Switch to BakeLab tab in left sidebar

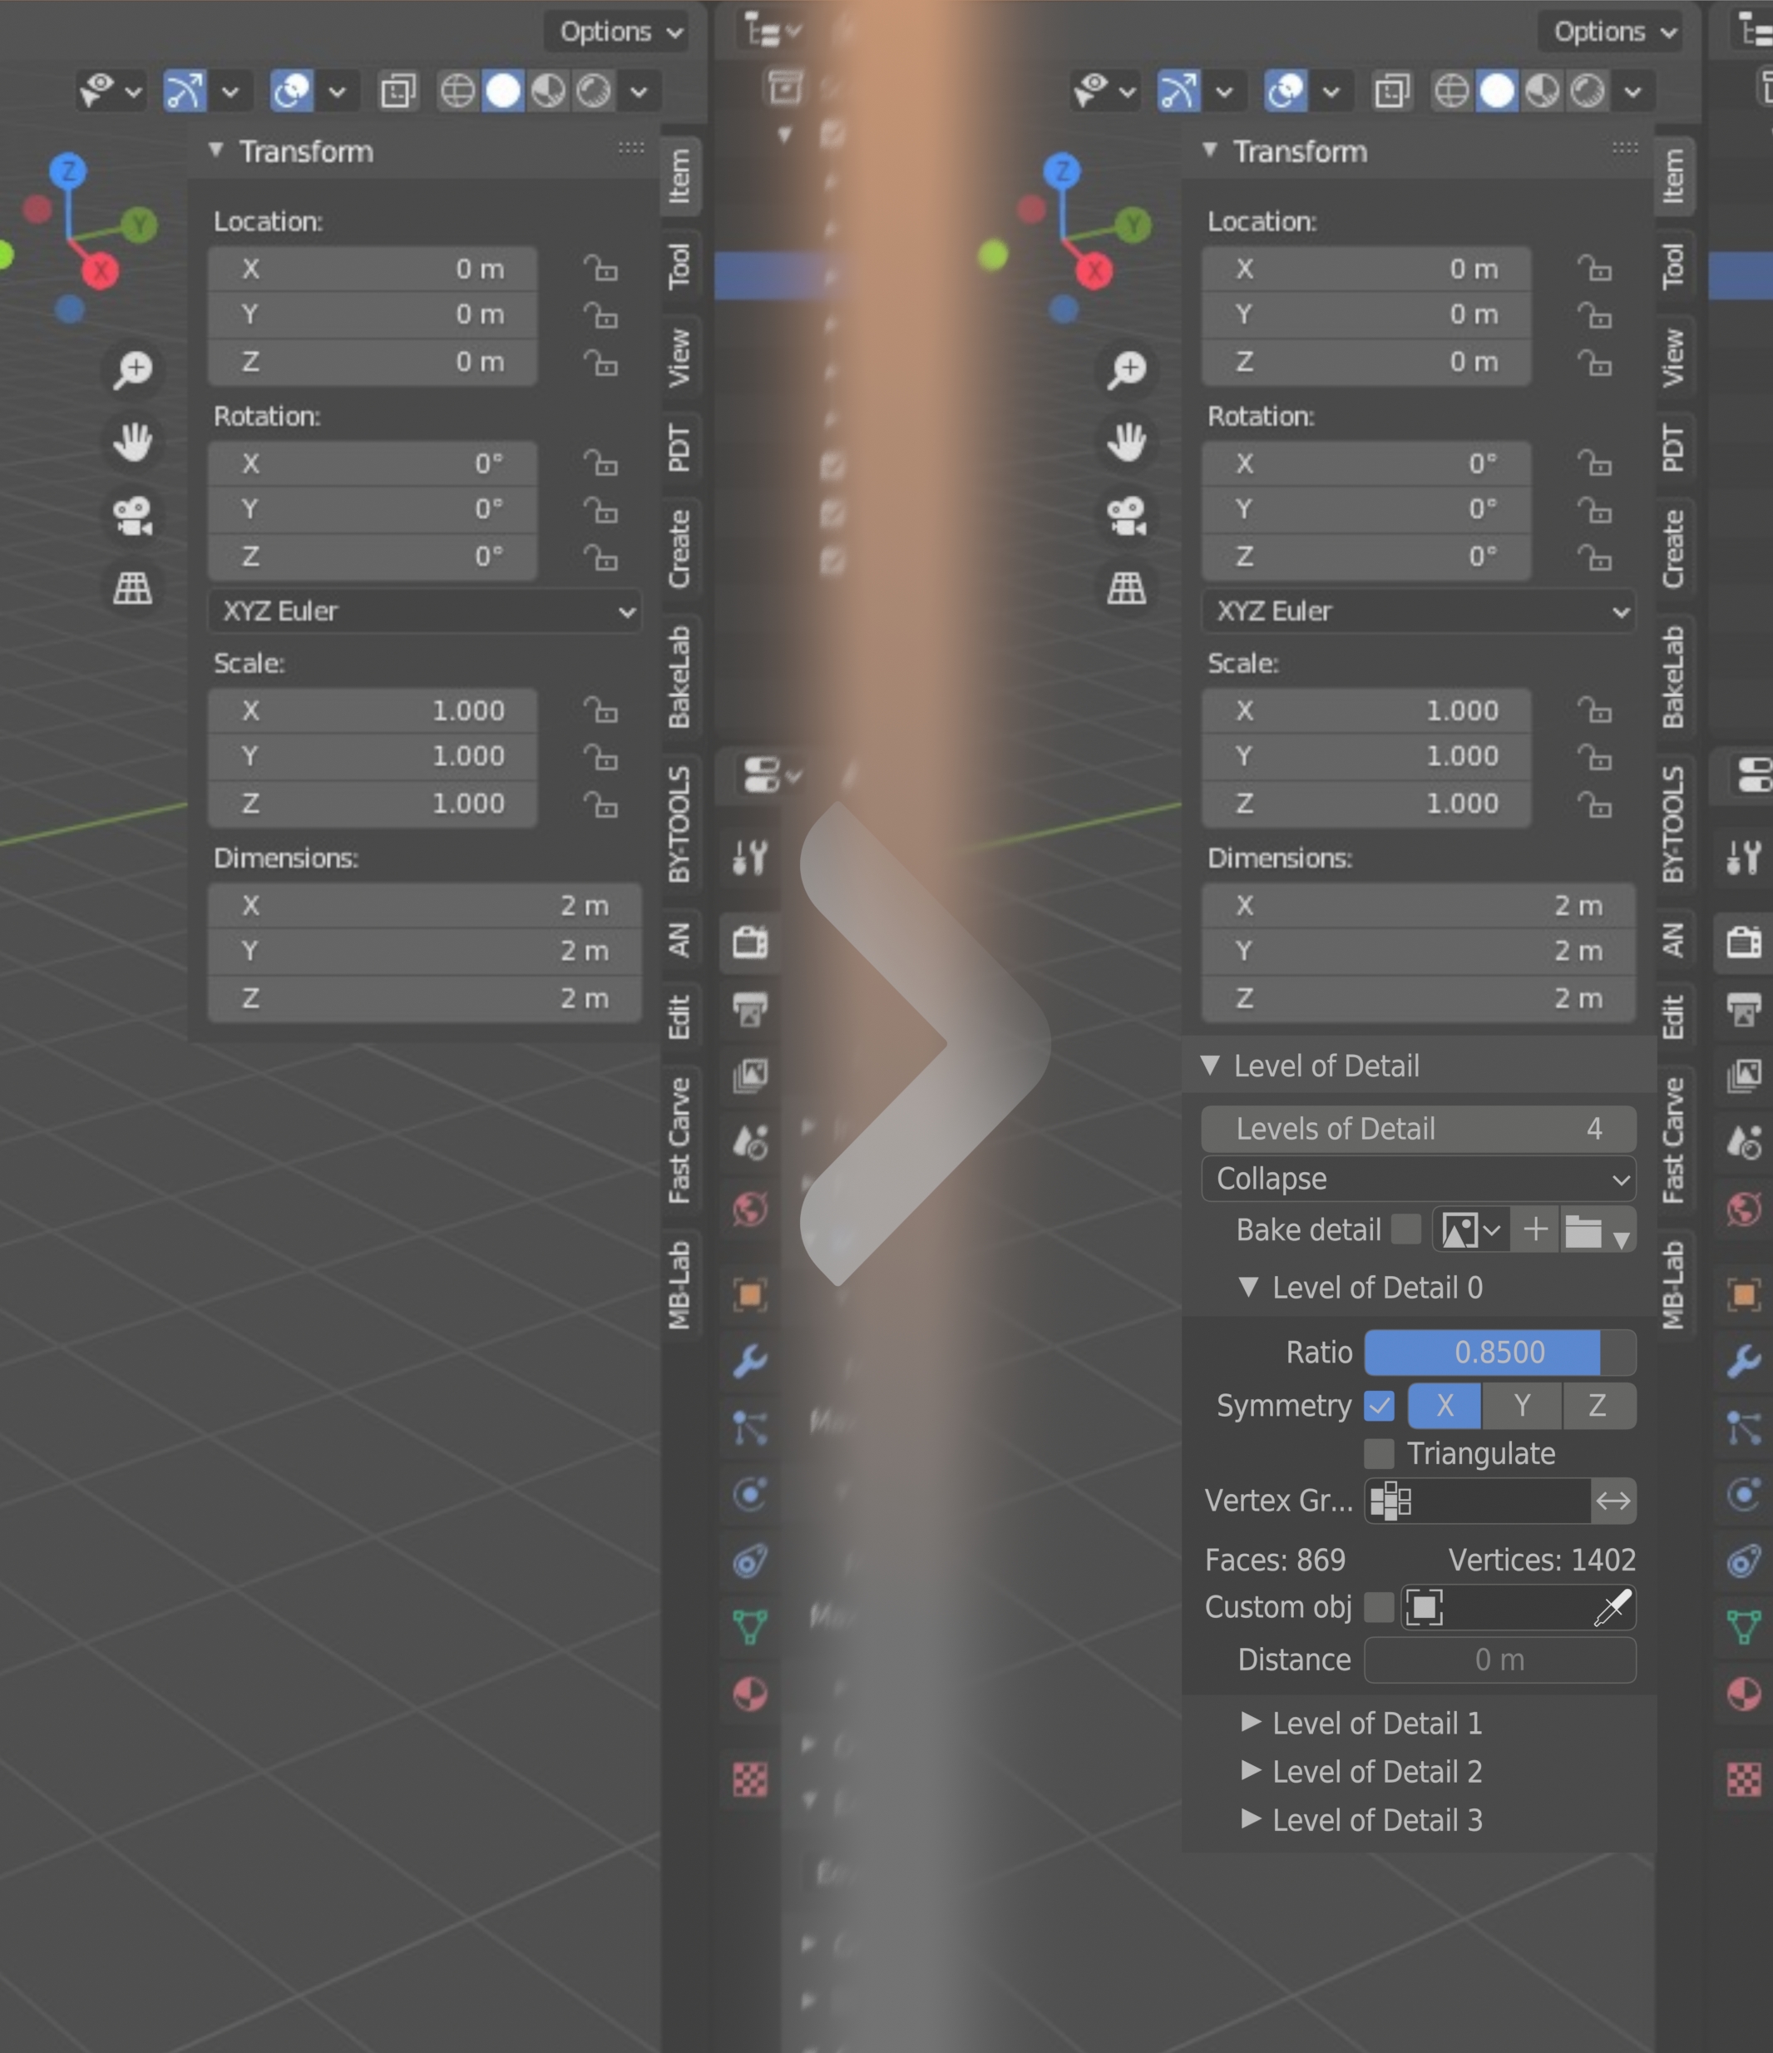[x=679, y=677]
